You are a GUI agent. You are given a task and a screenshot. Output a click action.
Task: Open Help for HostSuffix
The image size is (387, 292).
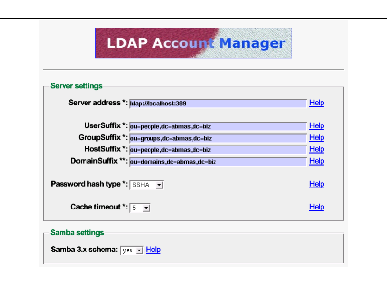(x=317, y=149)
